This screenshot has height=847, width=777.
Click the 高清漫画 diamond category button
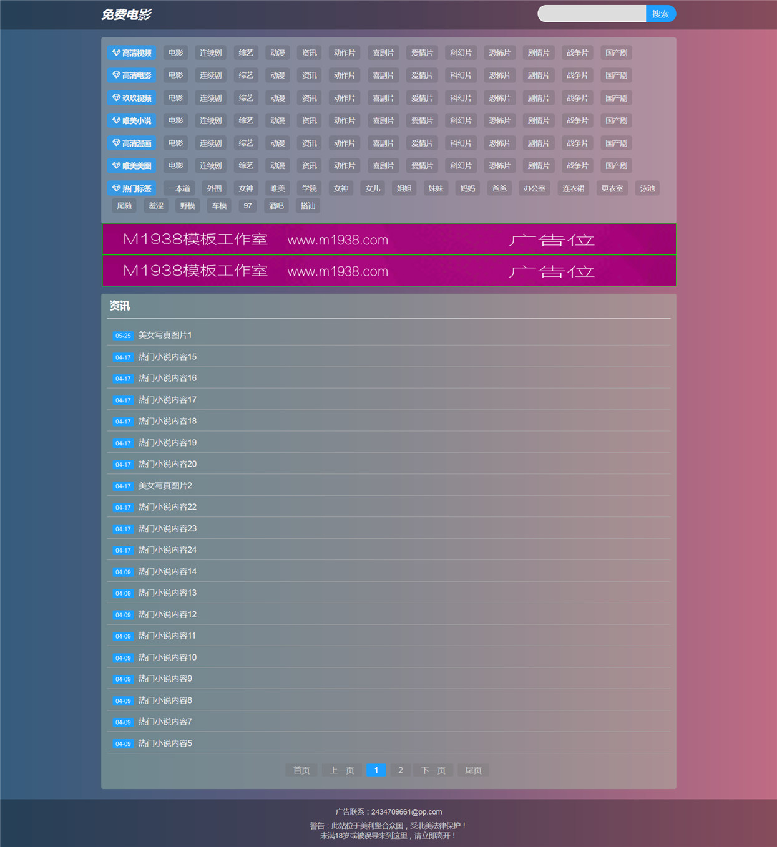[x=132, y=143]
